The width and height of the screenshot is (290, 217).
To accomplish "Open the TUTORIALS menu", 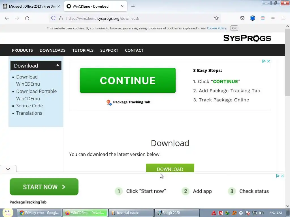I will pyautogui.click(x=83, y=50).
